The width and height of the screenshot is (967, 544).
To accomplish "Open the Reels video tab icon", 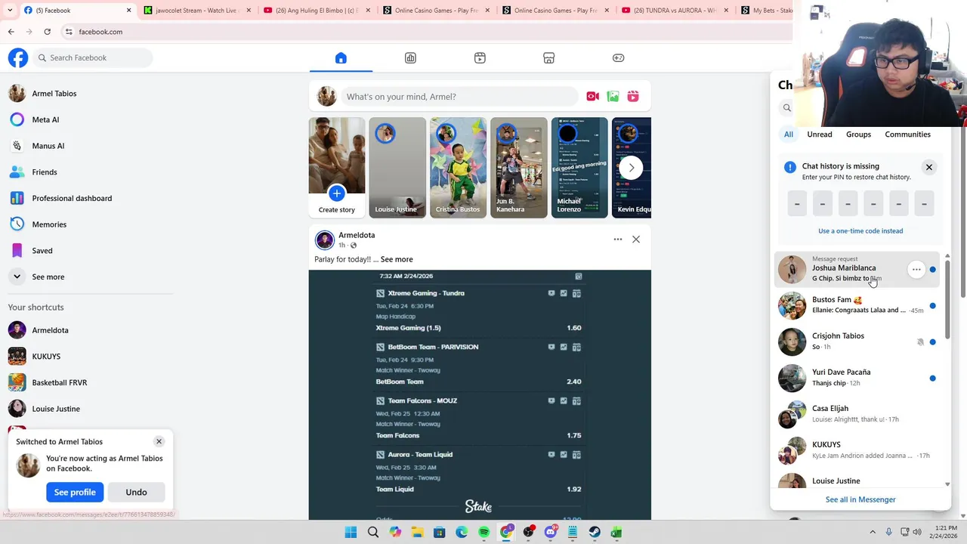I will [x=480, y=58].
